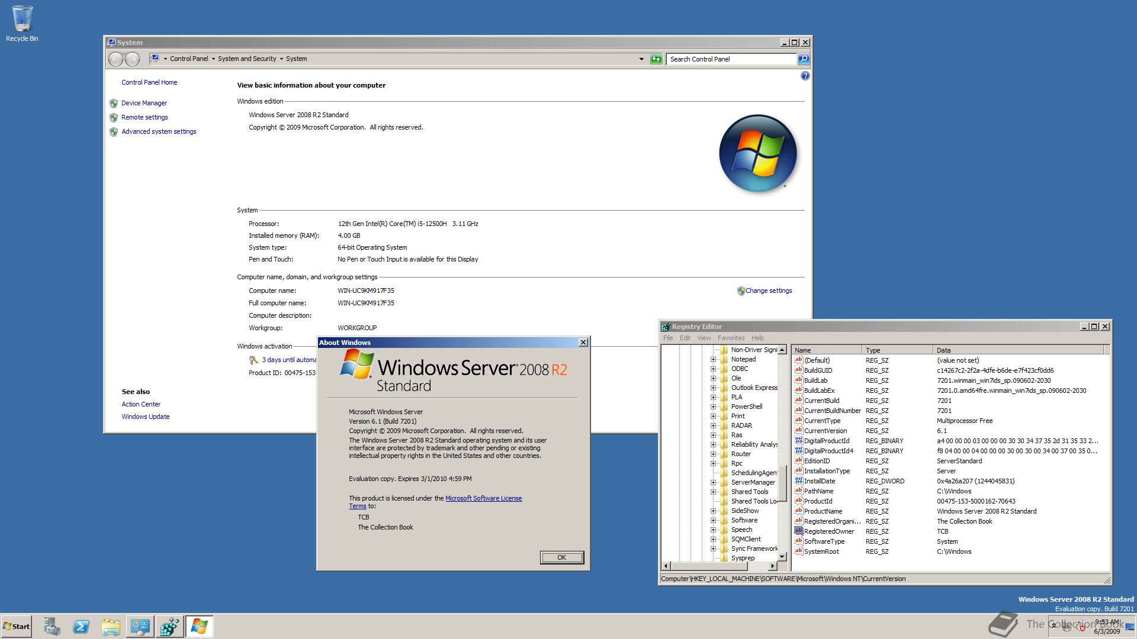
Task: Open Windows Explorer folder taskbar icon
Action: [111, 627]
